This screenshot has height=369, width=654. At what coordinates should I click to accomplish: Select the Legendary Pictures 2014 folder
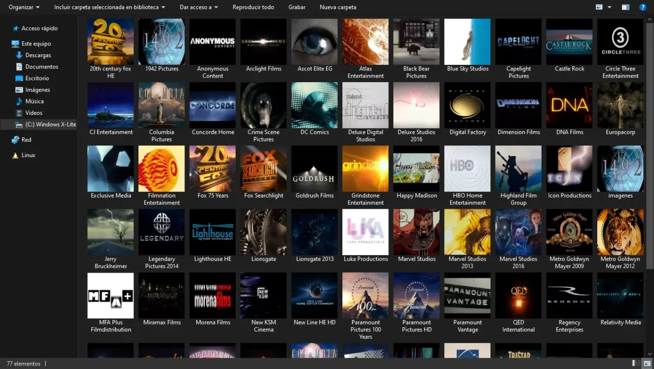coord(161,239)
